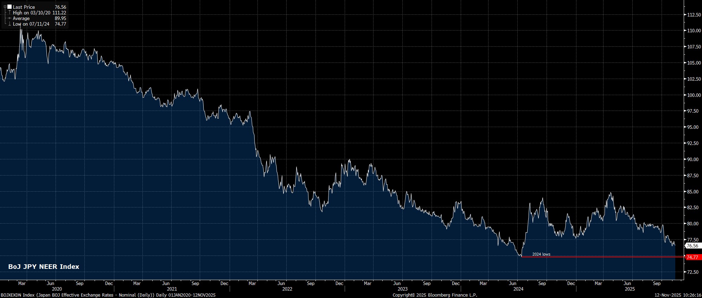Click the white 76.56 last price flag
702x298 pixels.
(x=693, y=246)
